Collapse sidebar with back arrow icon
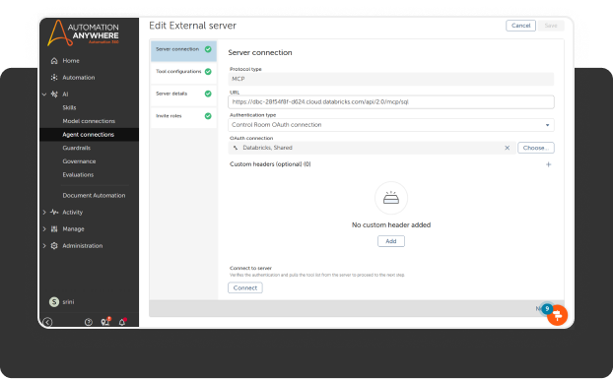The image size is (613, 379). [x=47, y=322]
